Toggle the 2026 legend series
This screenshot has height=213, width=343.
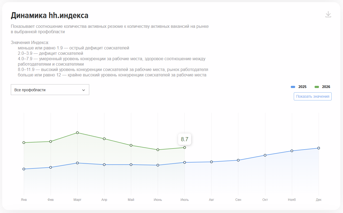tap(322, 87)
